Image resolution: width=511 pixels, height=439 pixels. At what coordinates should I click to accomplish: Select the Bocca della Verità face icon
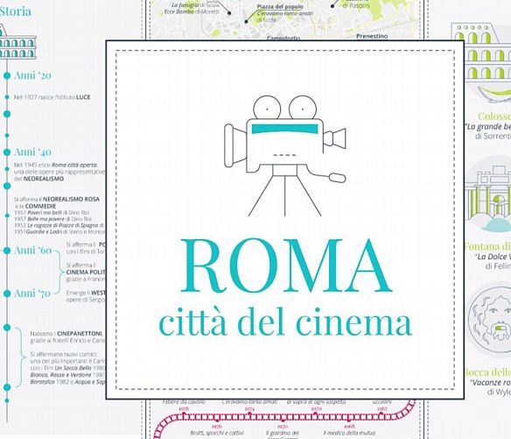coord(489,319)
